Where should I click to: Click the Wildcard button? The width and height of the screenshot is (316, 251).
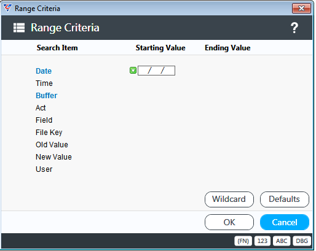tap(229, 199)
